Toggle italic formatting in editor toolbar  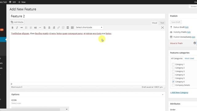(x=17, y=27)
